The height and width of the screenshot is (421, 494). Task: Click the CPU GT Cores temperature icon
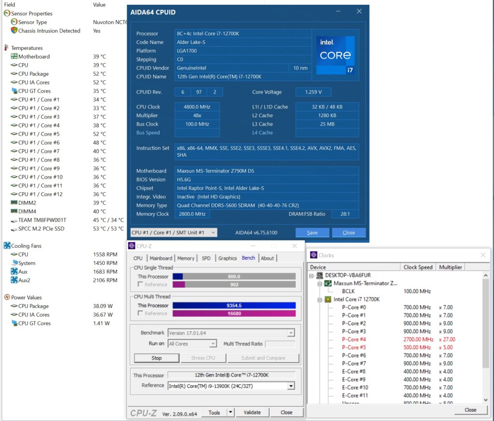[x=14, y=91]
